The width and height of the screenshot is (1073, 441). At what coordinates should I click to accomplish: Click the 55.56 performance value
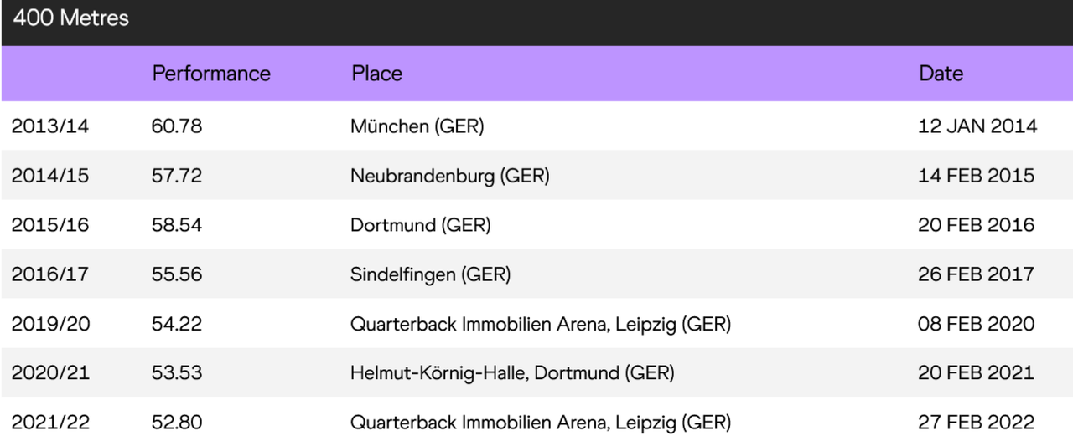click(177, 274)
